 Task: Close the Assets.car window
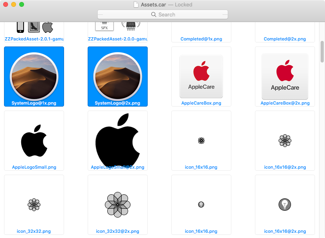tap(6, 4)
